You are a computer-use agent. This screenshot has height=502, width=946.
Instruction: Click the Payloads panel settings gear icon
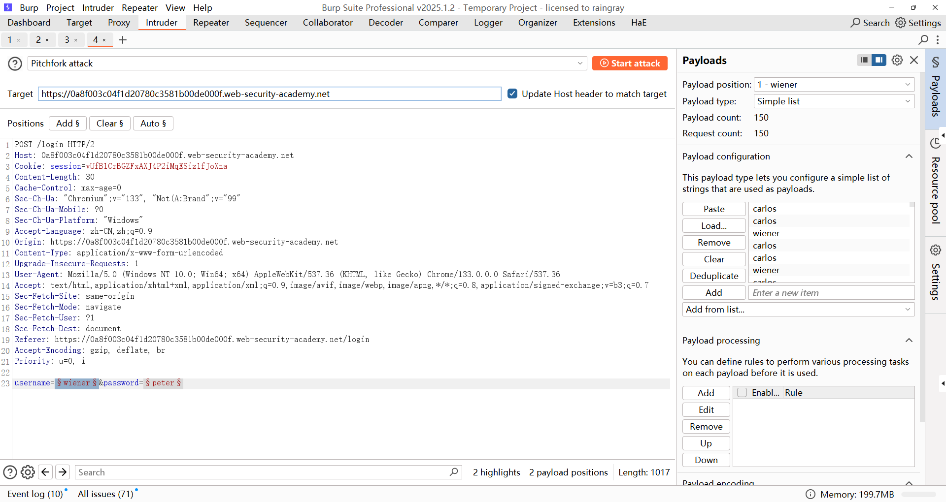[897, 60]
